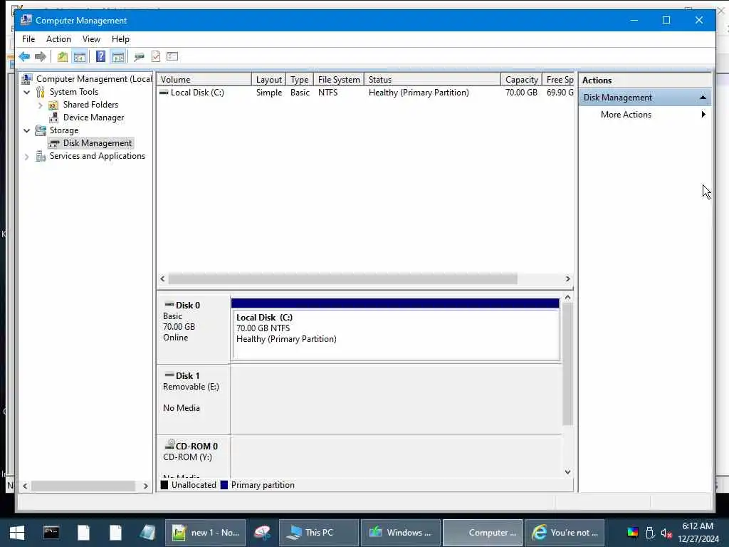Image resolution: width=729 pixels, height=547 pixels.
Task: Click the snipping scissors taskbar icon
Action: click(263, 533)
